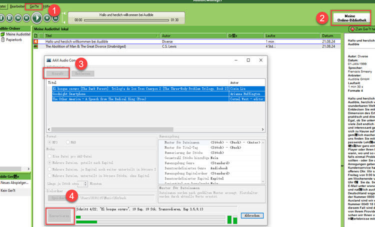Sort local titles by Autor column
The width and height of the screenshot is (375, 227).
click(x=193, y=35)
